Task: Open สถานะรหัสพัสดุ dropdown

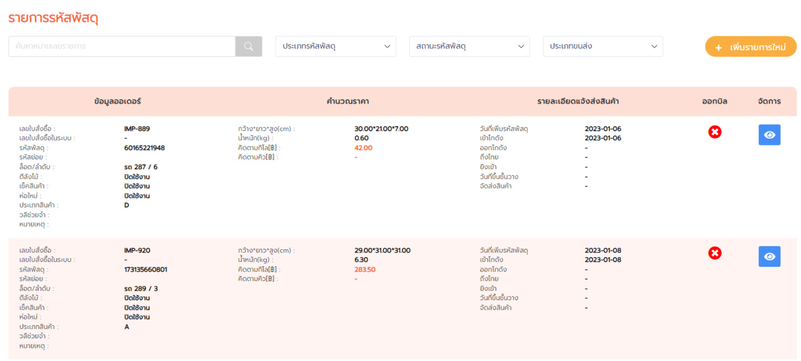Action: tap(469, 46)
